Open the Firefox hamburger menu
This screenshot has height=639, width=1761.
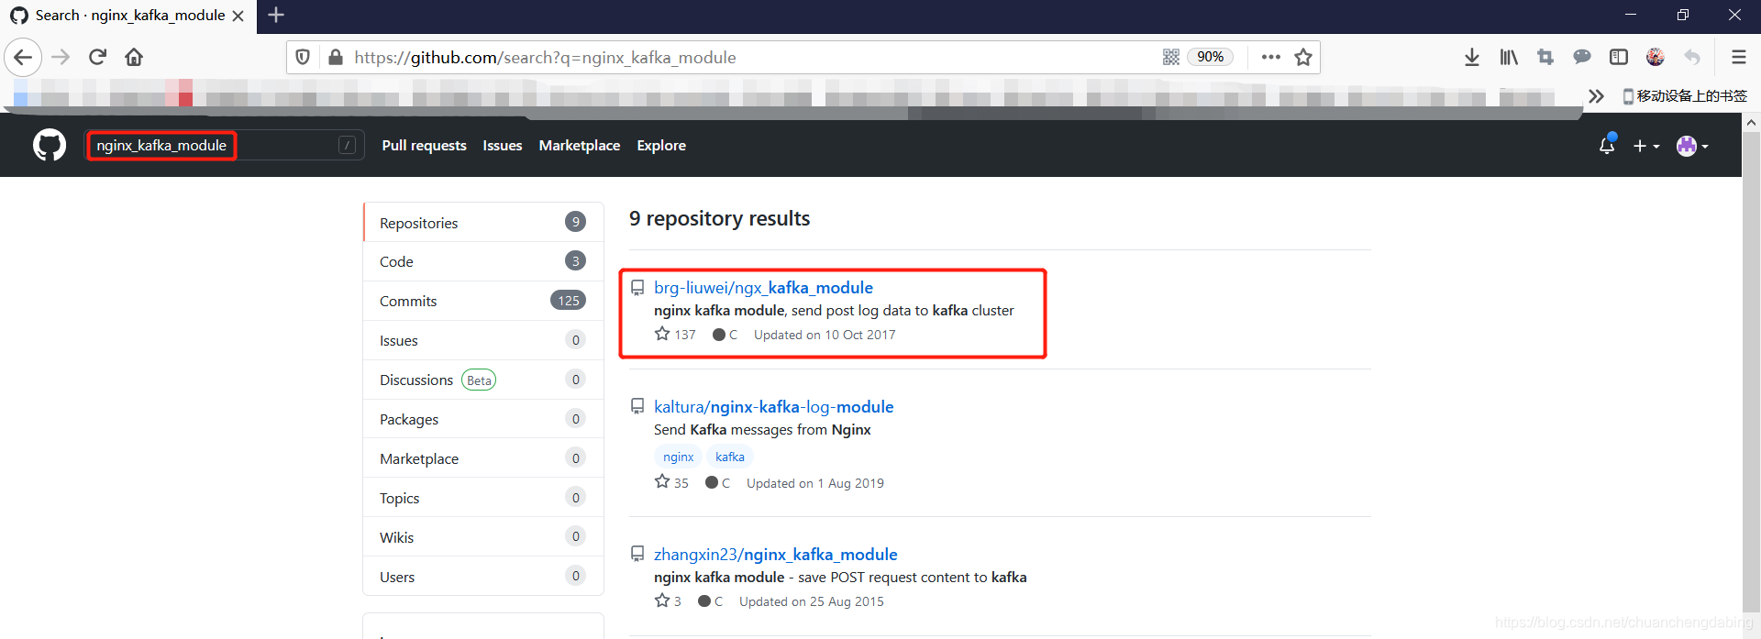tap(1738, 57)
